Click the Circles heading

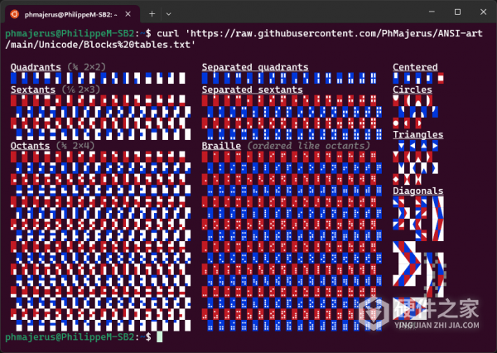(x=413, y=89)
